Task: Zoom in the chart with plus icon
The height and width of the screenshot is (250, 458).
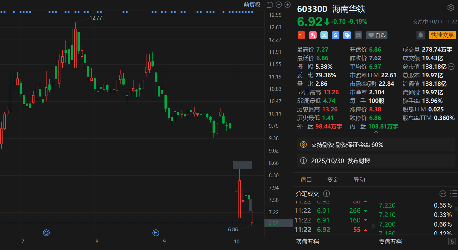Action: tap(288, 4)
